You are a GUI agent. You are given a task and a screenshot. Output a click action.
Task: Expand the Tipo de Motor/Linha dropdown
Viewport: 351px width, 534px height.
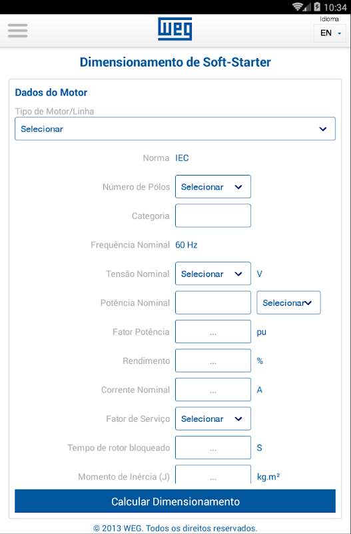[175, 129]
